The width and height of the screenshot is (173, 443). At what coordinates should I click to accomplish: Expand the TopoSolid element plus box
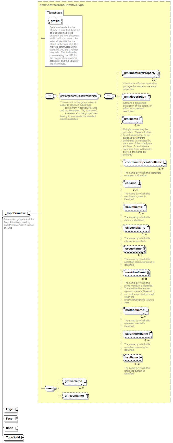(23, 438)
